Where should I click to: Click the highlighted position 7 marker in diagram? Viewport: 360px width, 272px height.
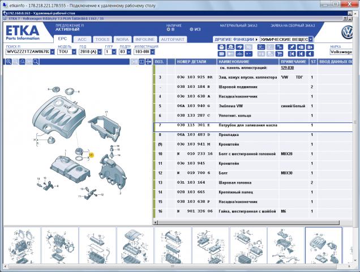[x=91, y=155]
